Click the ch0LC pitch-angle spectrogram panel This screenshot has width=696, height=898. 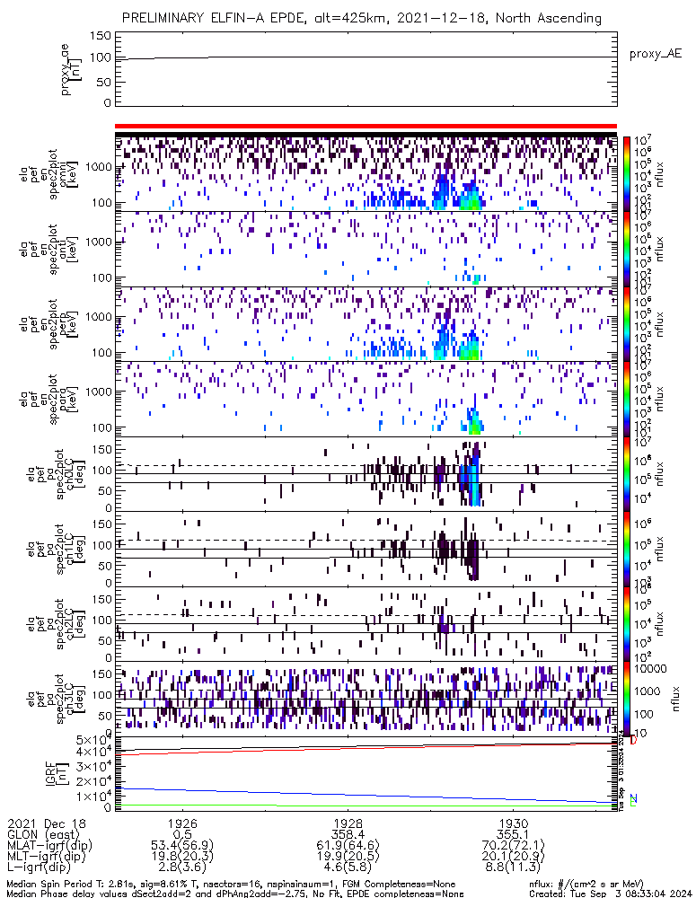(x=366, y=474)
